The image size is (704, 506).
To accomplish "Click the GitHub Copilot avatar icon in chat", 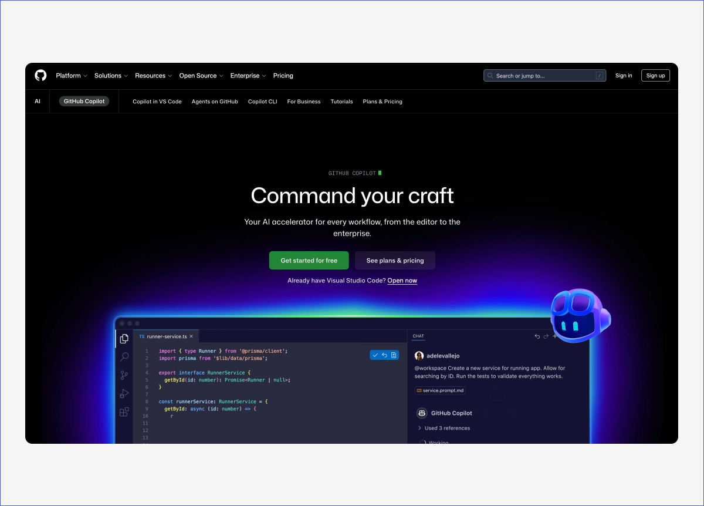I will click(421, 413).
